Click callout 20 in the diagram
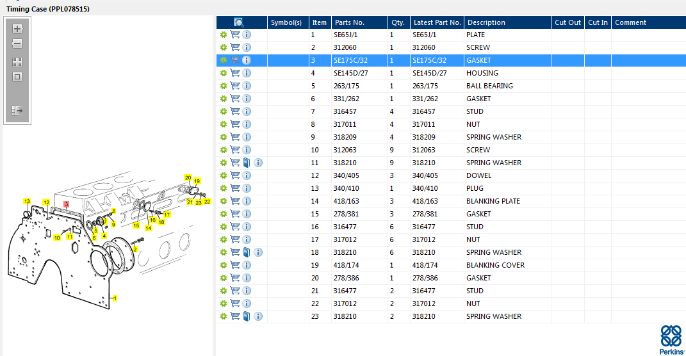 188,177
